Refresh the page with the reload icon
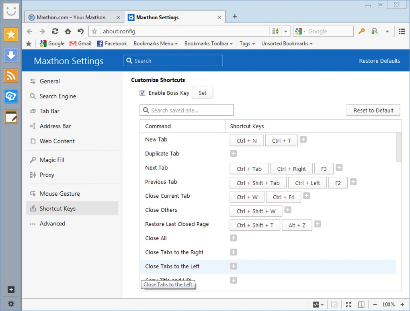The height and width of the screenshot is (311, 410). click(55, 31)
